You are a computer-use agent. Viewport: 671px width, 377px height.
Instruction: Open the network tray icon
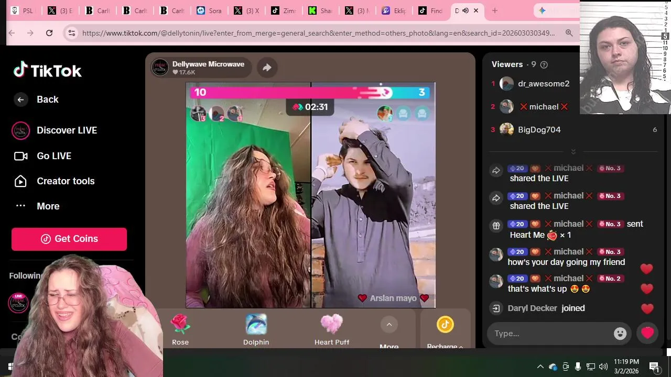(590, 367)
